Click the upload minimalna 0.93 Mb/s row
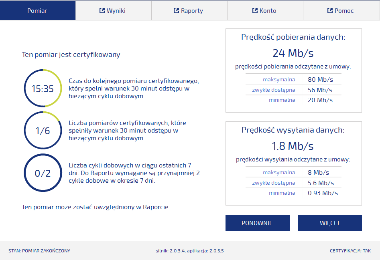Screen dimensions: 380x260 293,193
